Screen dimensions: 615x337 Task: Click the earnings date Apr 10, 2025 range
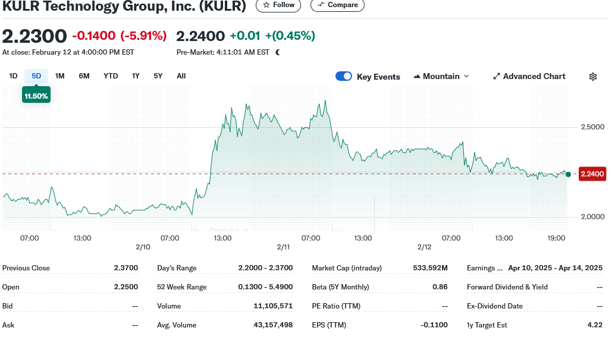tap(556, 268)
